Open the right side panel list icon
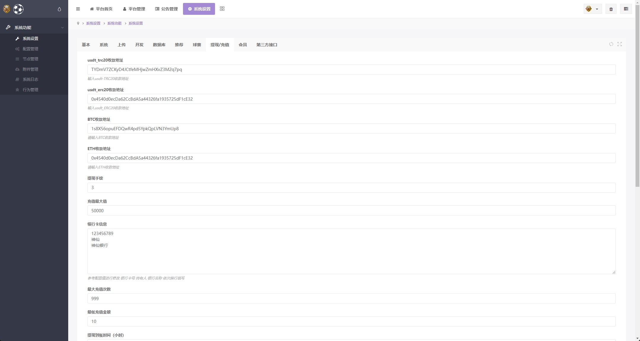This screenshot has width=640, height=341. pyautogui.click(x=626, y=9)
